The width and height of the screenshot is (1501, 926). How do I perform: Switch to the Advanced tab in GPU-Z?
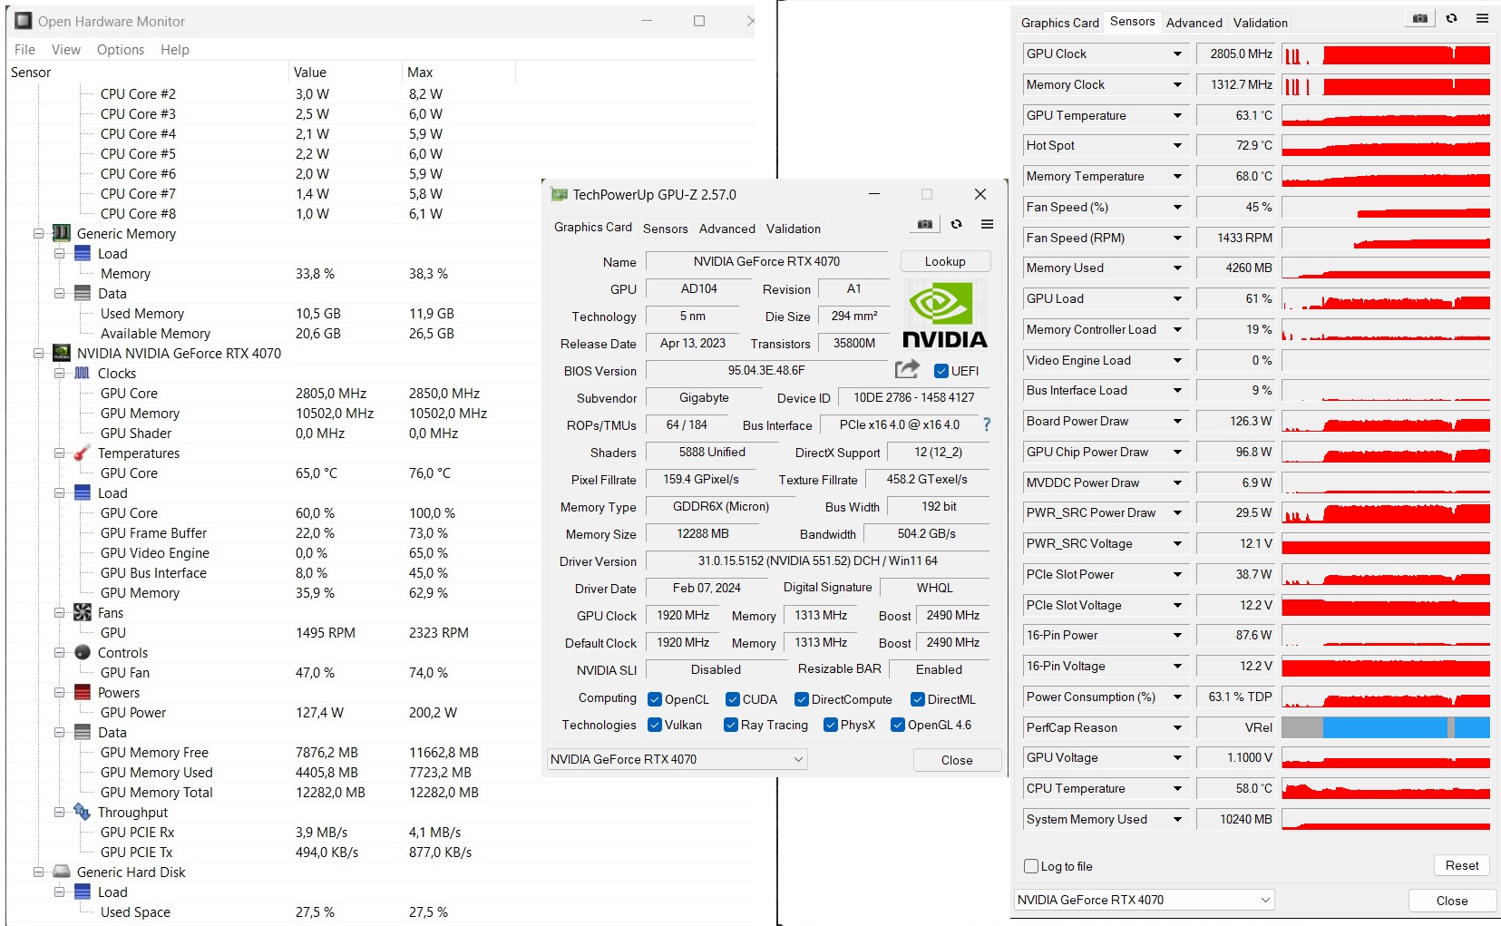(727, 229)
